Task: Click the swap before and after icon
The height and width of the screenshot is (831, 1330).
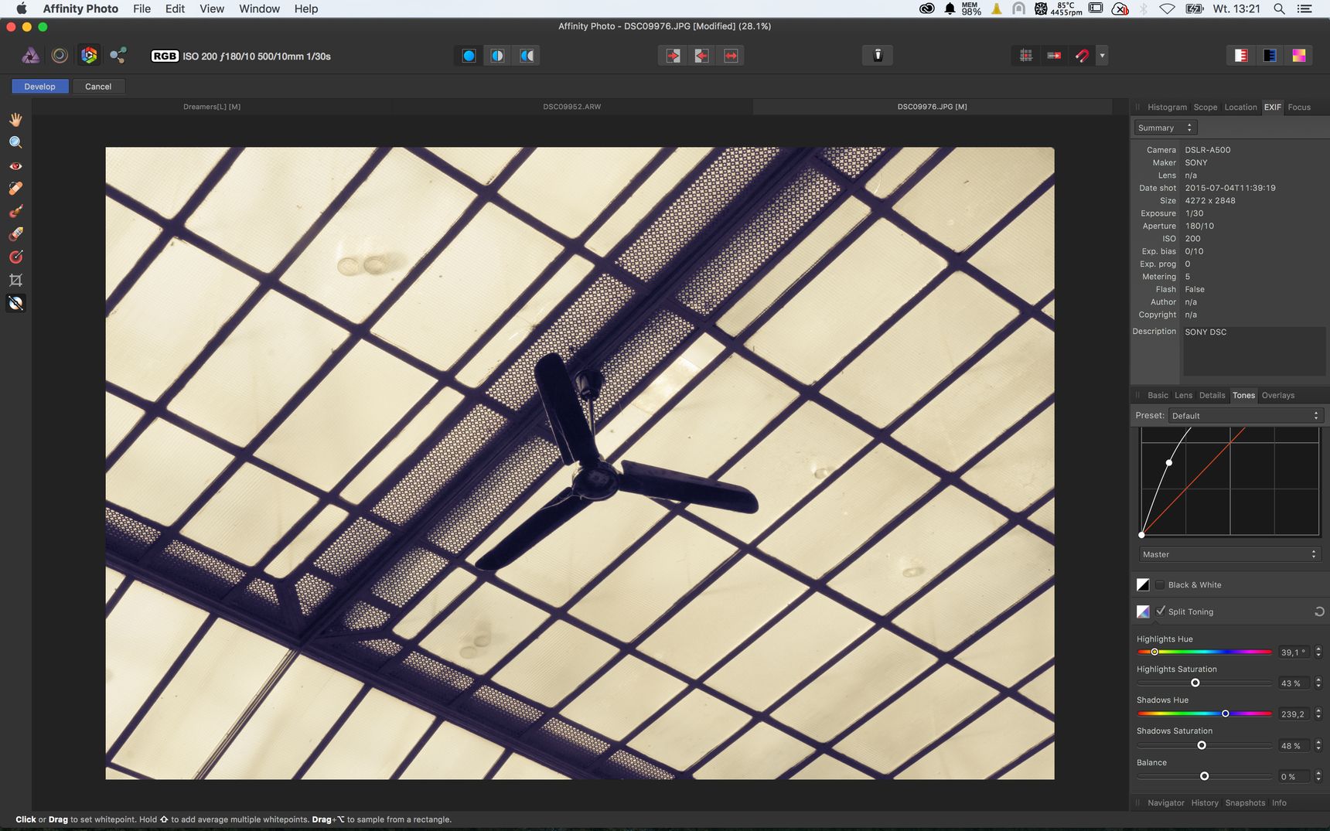Action: (x=731, y=56)
